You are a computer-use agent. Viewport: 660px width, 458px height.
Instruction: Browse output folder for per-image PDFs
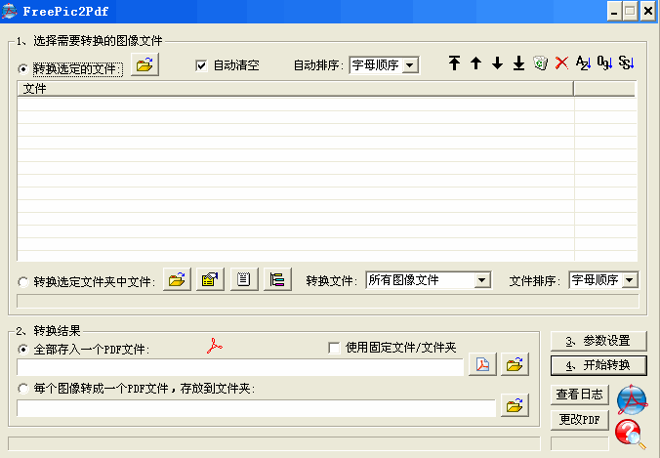[515, 405]
